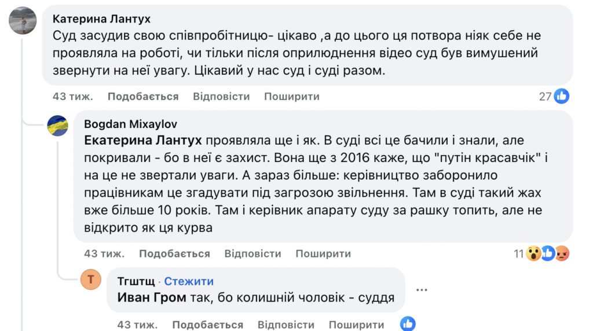Click the 43 тиж. timestamp under Bogdan's comment
The height and width of the screenshot is (331, 593).
tap(104, 253)
